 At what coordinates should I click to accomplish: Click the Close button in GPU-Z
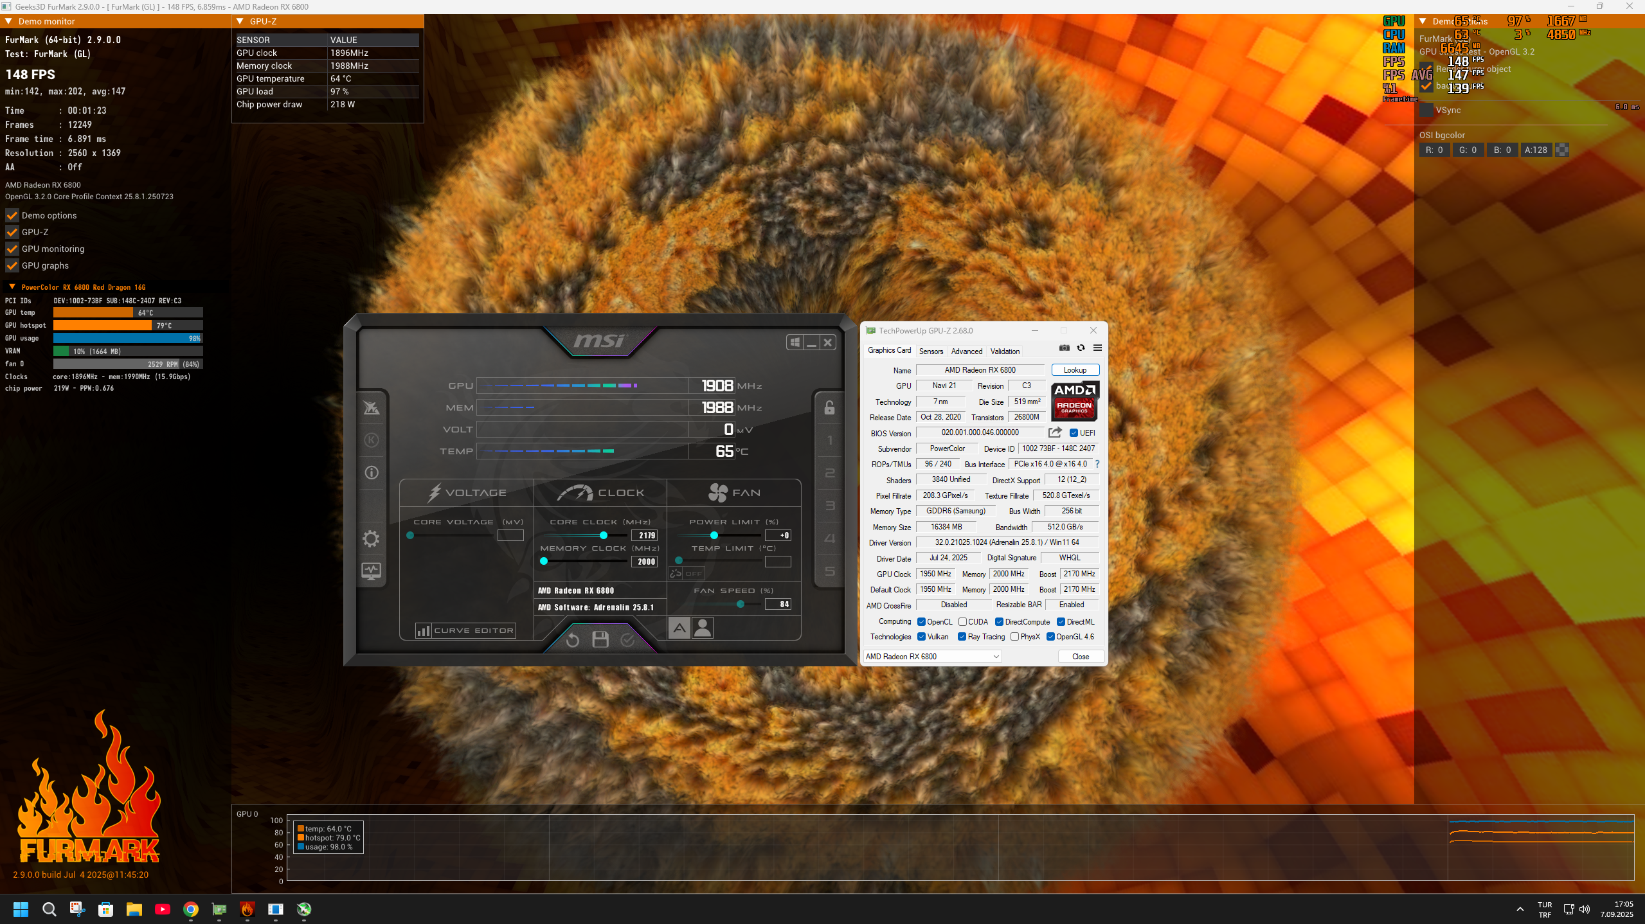1081,656
